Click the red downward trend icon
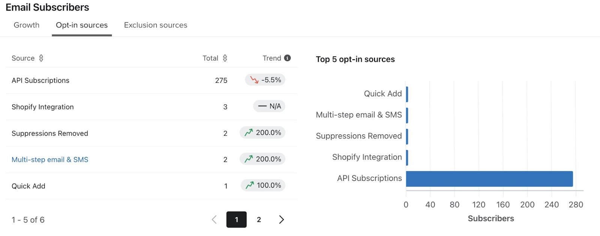The width and height of the screenshot is (600, 236). coord(254,80)
